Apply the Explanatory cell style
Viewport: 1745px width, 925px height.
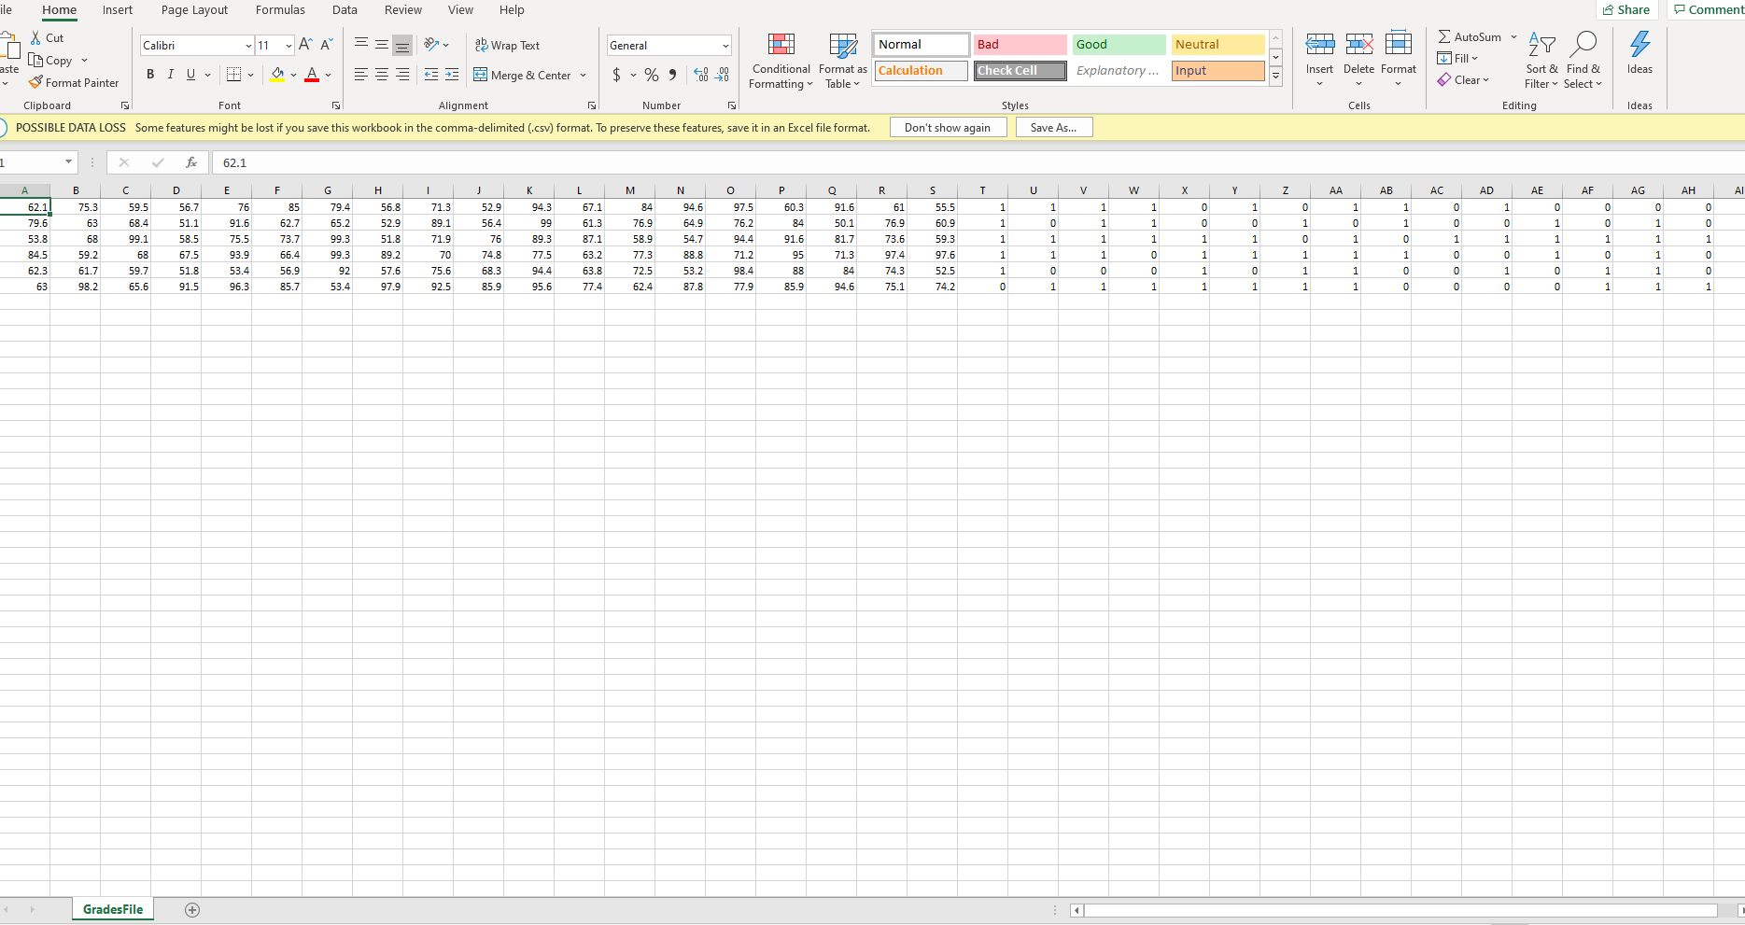(x=1119, y=71)
